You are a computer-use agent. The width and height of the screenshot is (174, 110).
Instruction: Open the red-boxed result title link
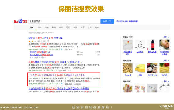pyautogui.click(x=57, y=75)
